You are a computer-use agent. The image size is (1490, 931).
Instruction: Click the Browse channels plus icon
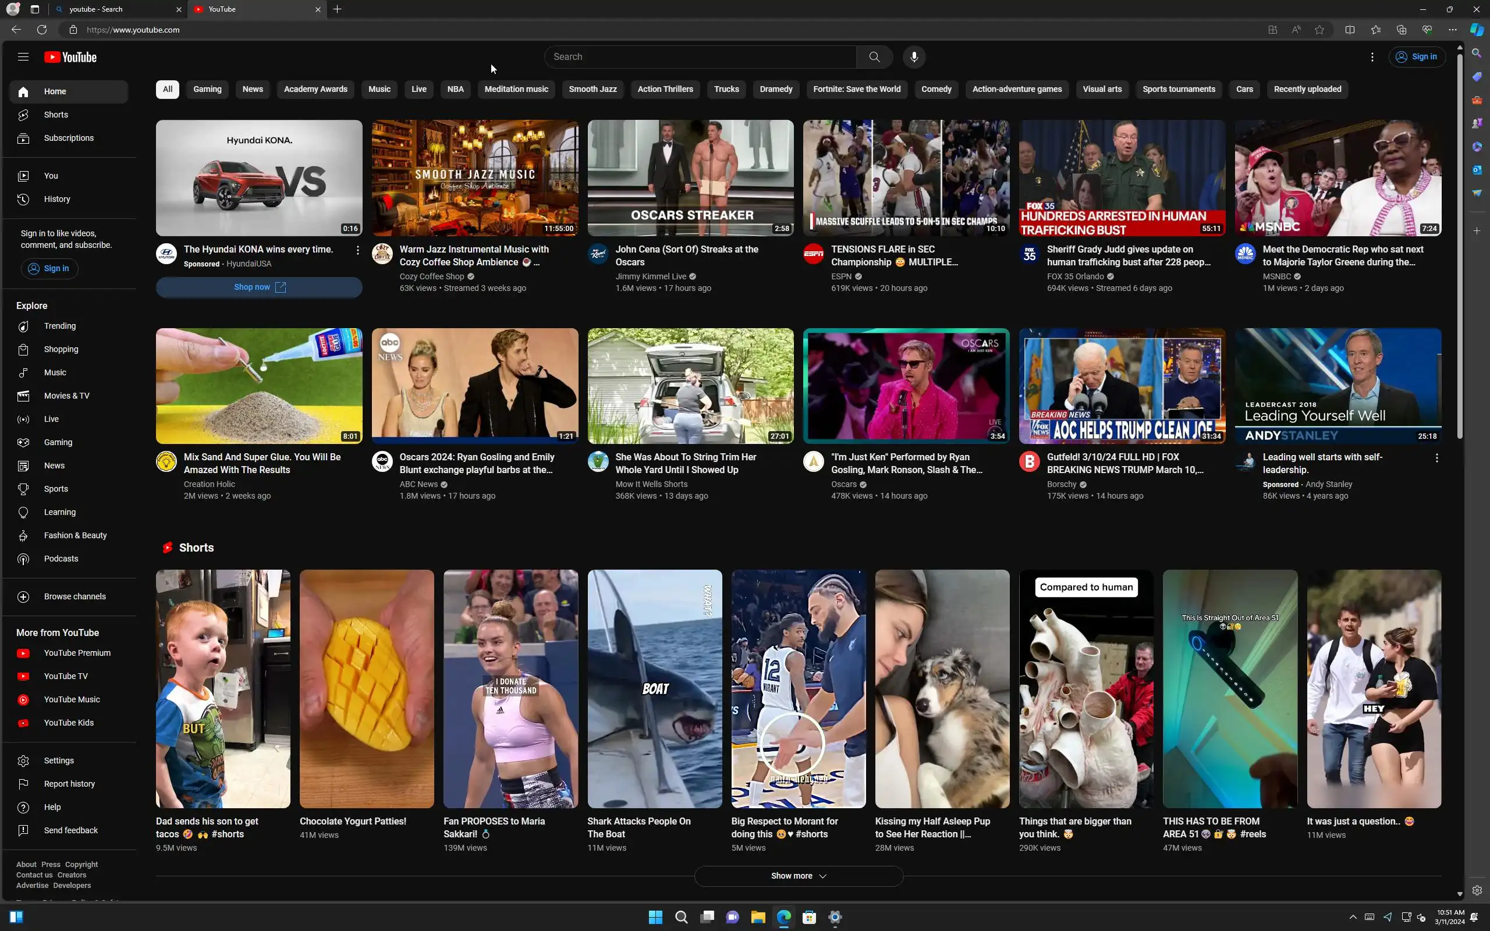pos(23,596)
